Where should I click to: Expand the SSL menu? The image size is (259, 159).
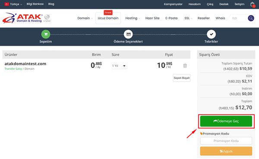point(188,18)
